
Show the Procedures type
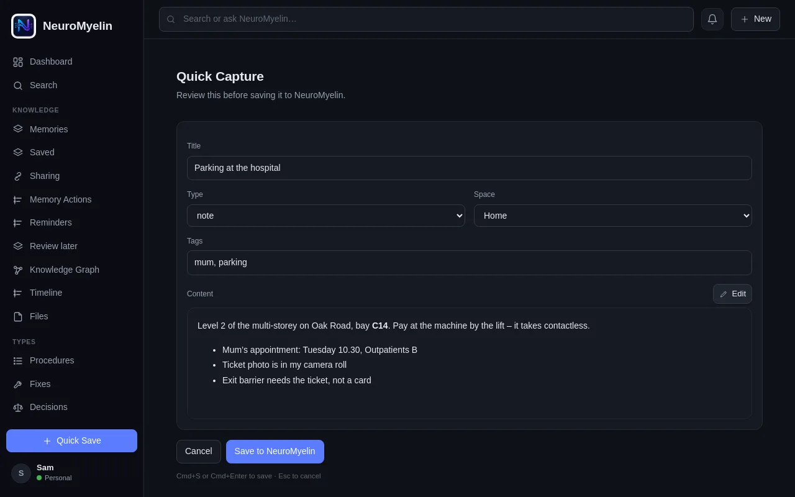pyautogui.click(x=71, y=360)
